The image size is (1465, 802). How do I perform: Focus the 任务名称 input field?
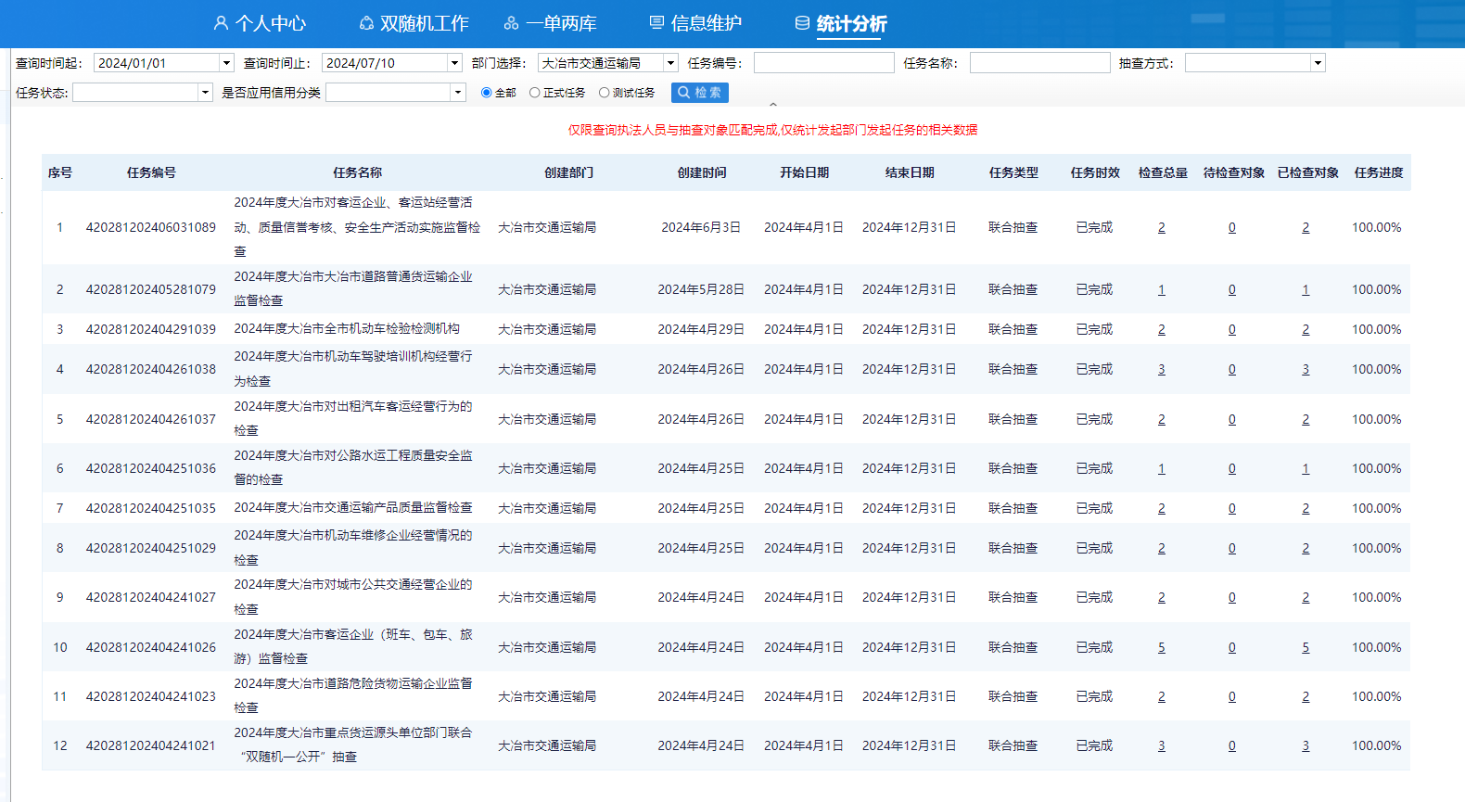tap(1039, 63)
